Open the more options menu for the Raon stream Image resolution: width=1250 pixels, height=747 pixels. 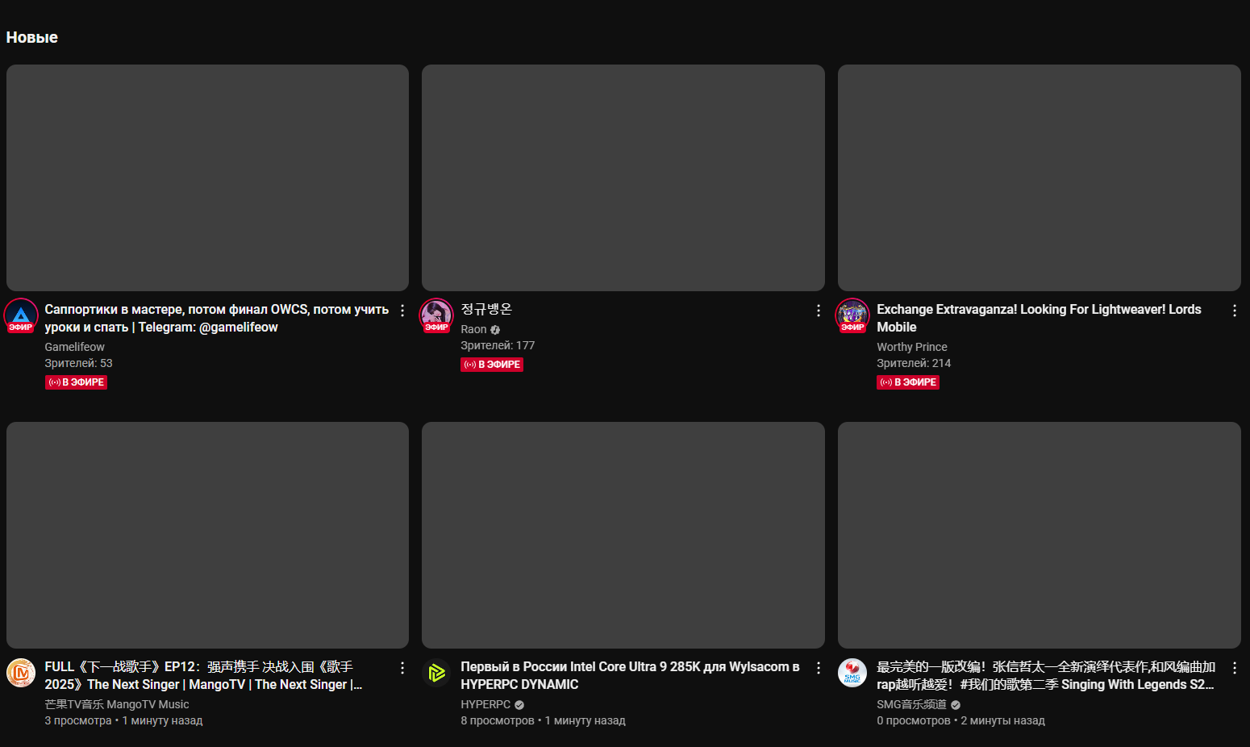[x=819, y=311]
